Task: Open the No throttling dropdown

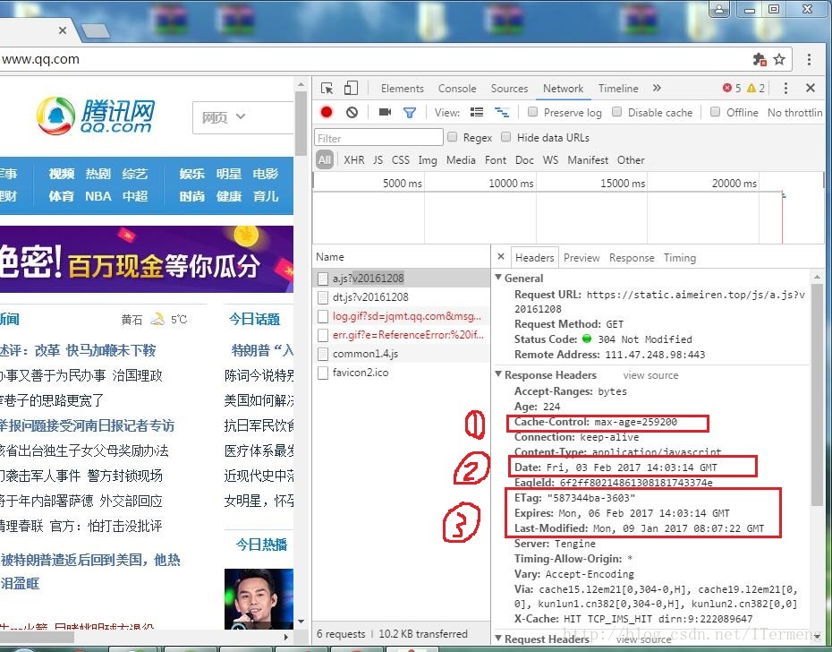Action: click(794, 113)
